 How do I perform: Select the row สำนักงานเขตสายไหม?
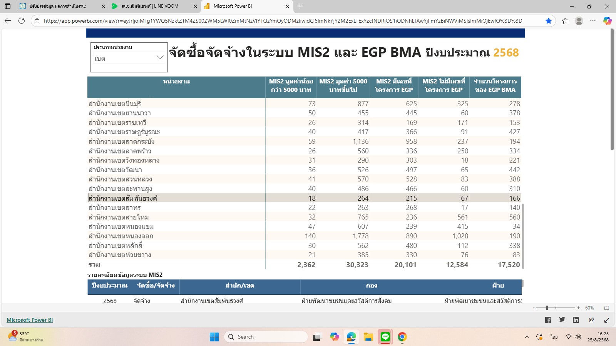(304, 217)
